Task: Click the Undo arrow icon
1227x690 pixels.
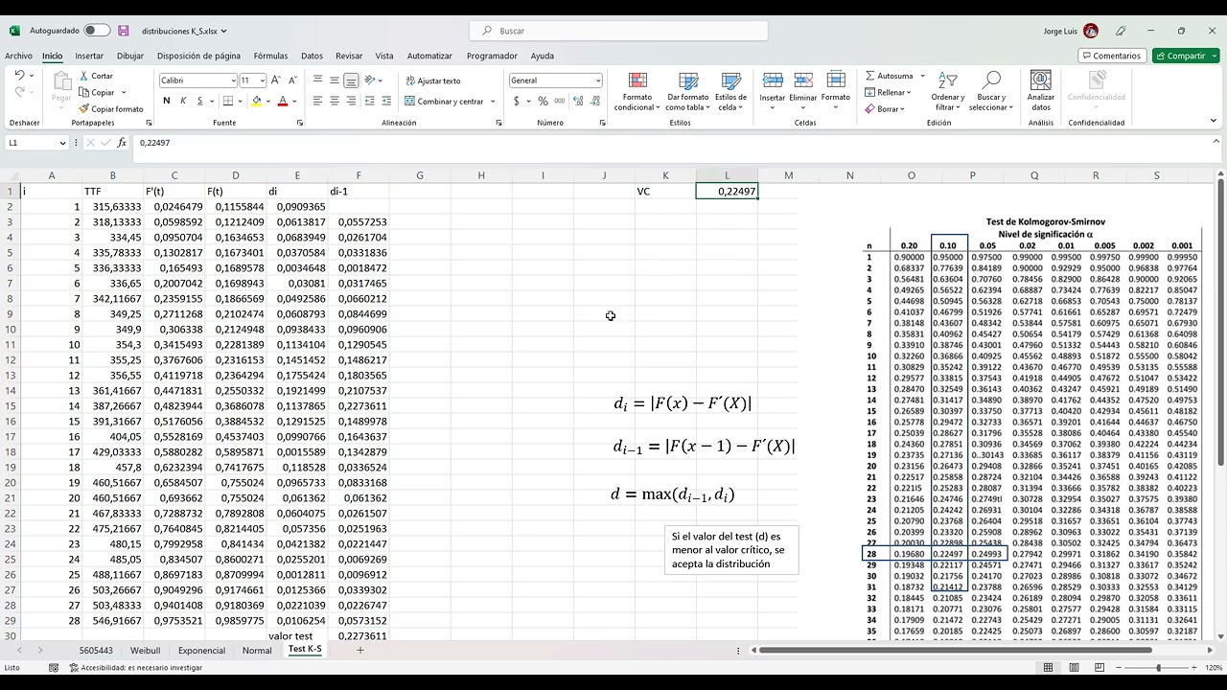Action: pyautogui.click(x=20, y=76)
